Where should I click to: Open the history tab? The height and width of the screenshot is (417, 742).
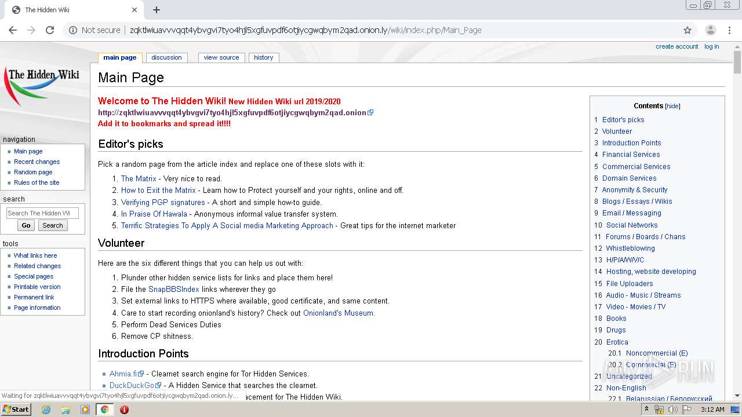[x=263, y=57]
